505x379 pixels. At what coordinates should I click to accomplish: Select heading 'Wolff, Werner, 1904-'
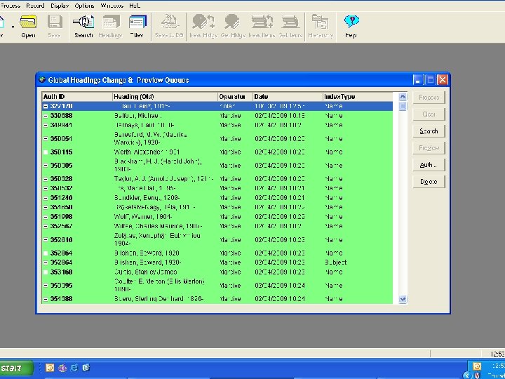tap(143, 217)
